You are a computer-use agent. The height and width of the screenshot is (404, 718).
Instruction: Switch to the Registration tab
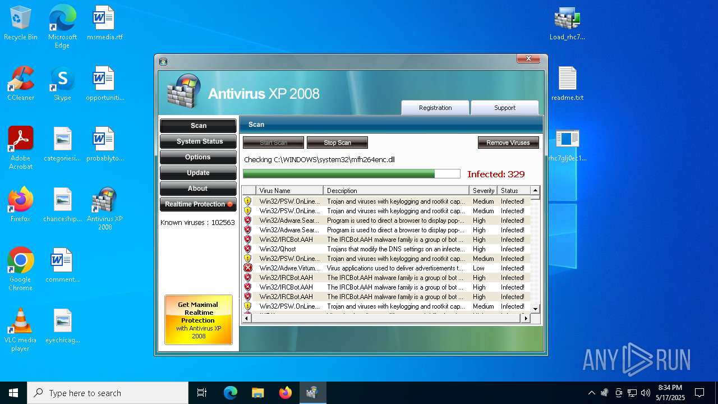[x=435, y=108]
